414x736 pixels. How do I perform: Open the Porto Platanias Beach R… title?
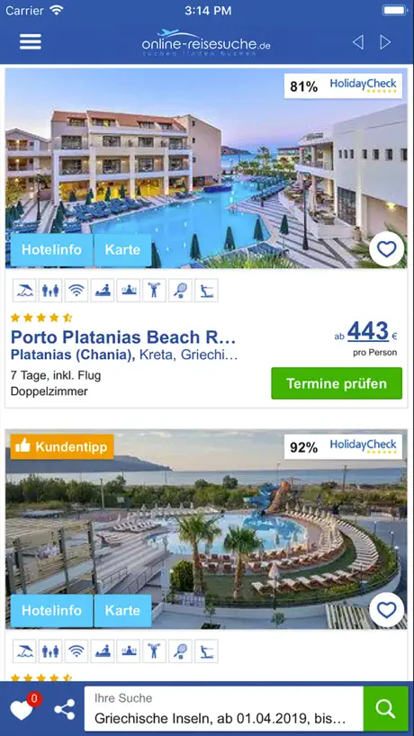tap(123, 337)
